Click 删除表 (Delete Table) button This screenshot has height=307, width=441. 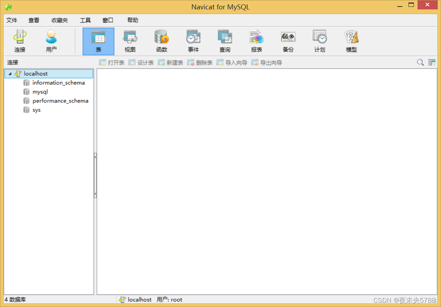(200, 63)
